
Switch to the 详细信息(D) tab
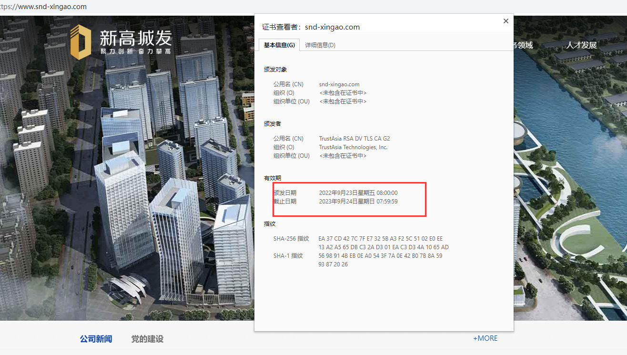pyautogui.click(x=320, y=45)
